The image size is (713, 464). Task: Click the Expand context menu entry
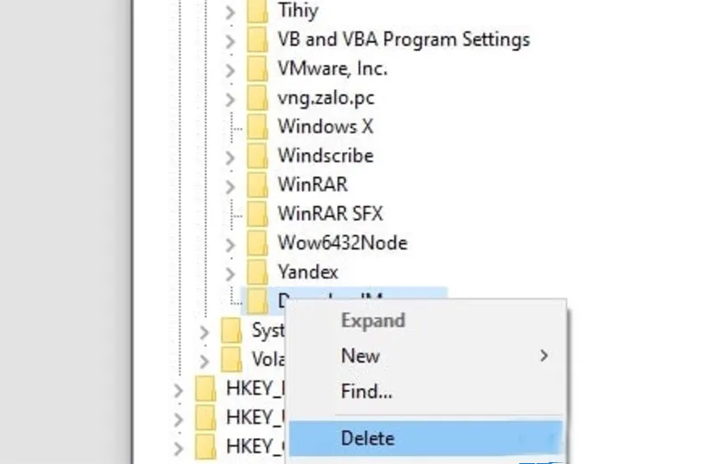(373, 321)
